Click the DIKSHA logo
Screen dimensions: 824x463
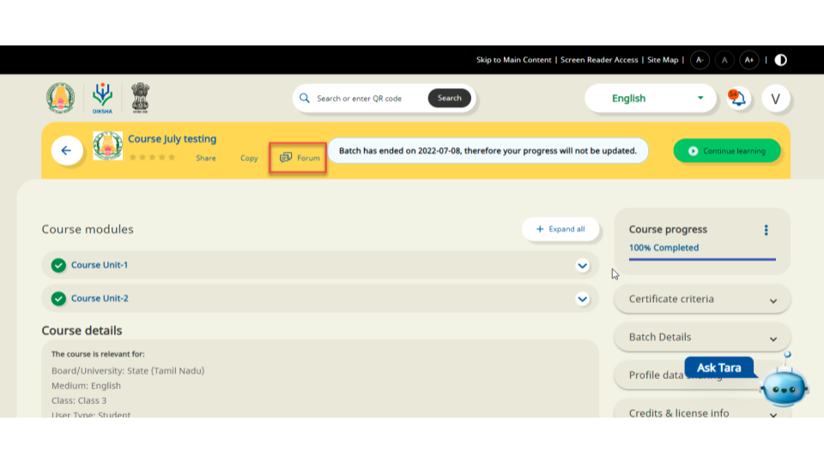(x=102, y=98)
